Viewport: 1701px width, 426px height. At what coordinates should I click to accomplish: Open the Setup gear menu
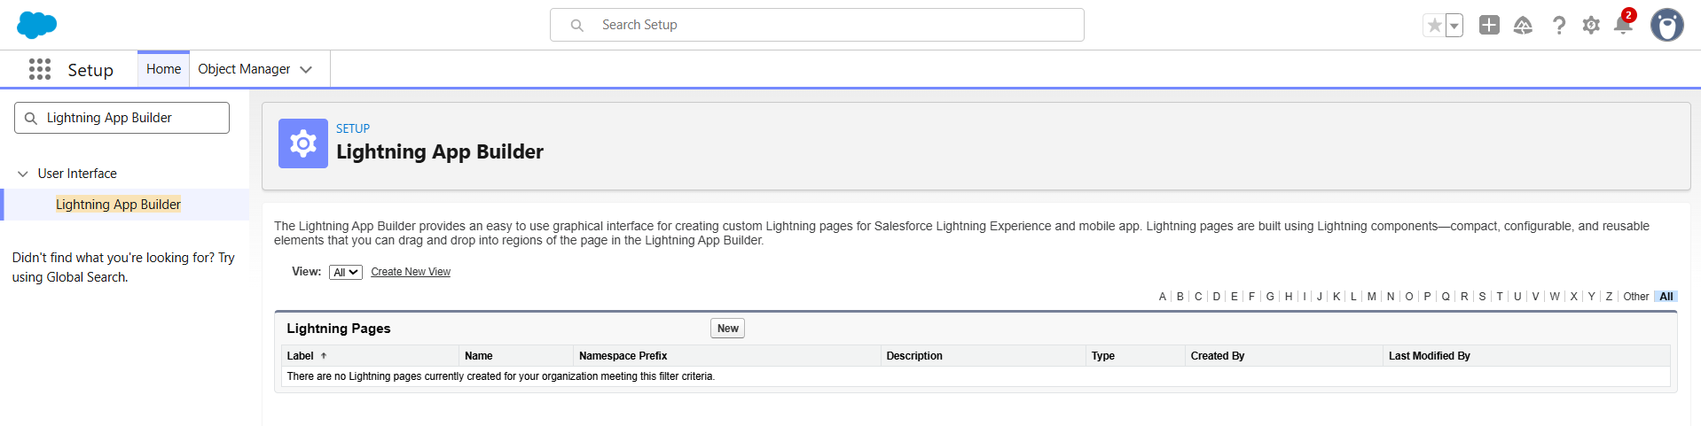tap(1591, 26)
